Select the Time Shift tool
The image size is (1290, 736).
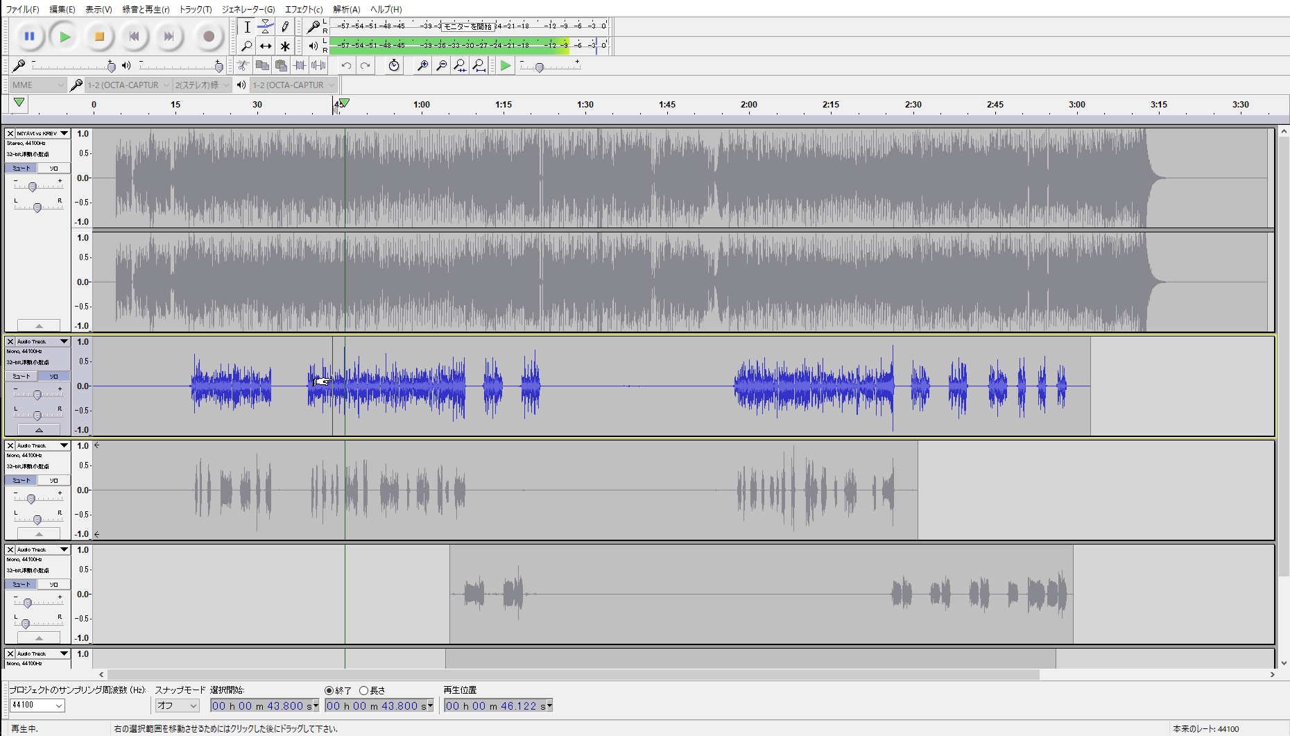pos(266,46)
